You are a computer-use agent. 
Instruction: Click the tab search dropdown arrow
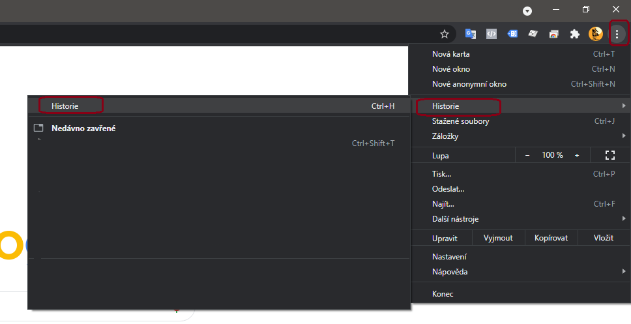527,10
